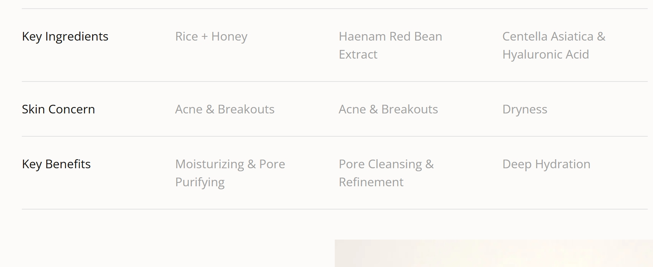
Task: Click the Skin Concern row label
Action: click(x=58, y=109)
